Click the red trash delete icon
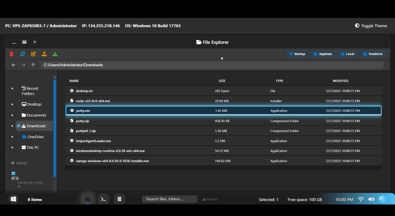Image resolution: width=395 pixels, height=216 pixels. pyautogui.click(x=12, y=54)
